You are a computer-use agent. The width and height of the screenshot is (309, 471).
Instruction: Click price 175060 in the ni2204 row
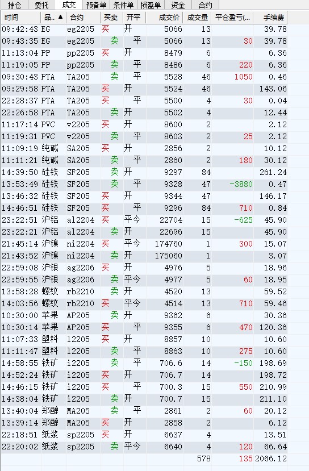(169, 256)
